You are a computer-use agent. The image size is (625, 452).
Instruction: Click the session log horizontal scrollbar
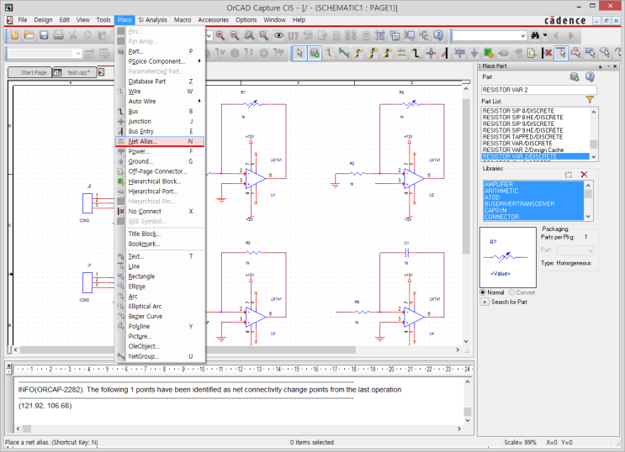tap(239, 429)
